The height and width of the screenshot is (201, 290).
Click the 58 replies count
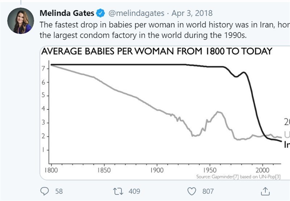(x=59, y=191)
